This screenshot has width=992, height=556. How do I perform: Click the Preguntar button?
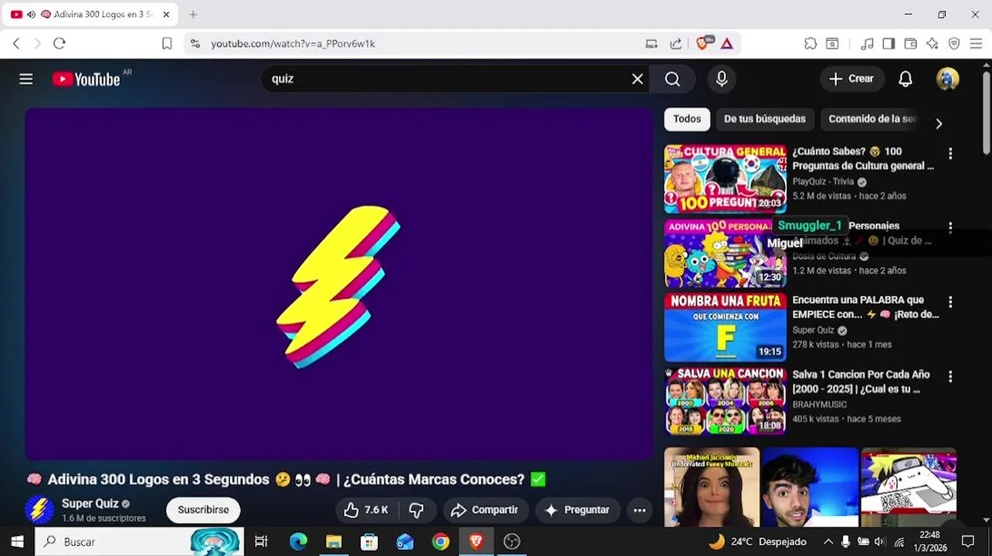pos(577,510)
